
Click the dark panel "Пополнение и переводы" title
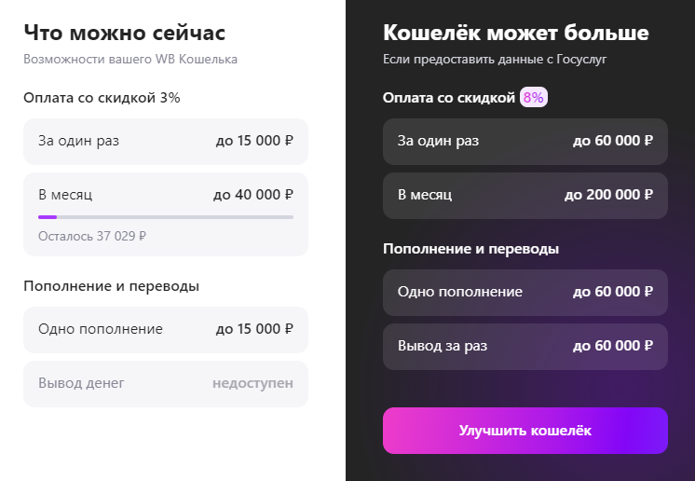(470, 249)
